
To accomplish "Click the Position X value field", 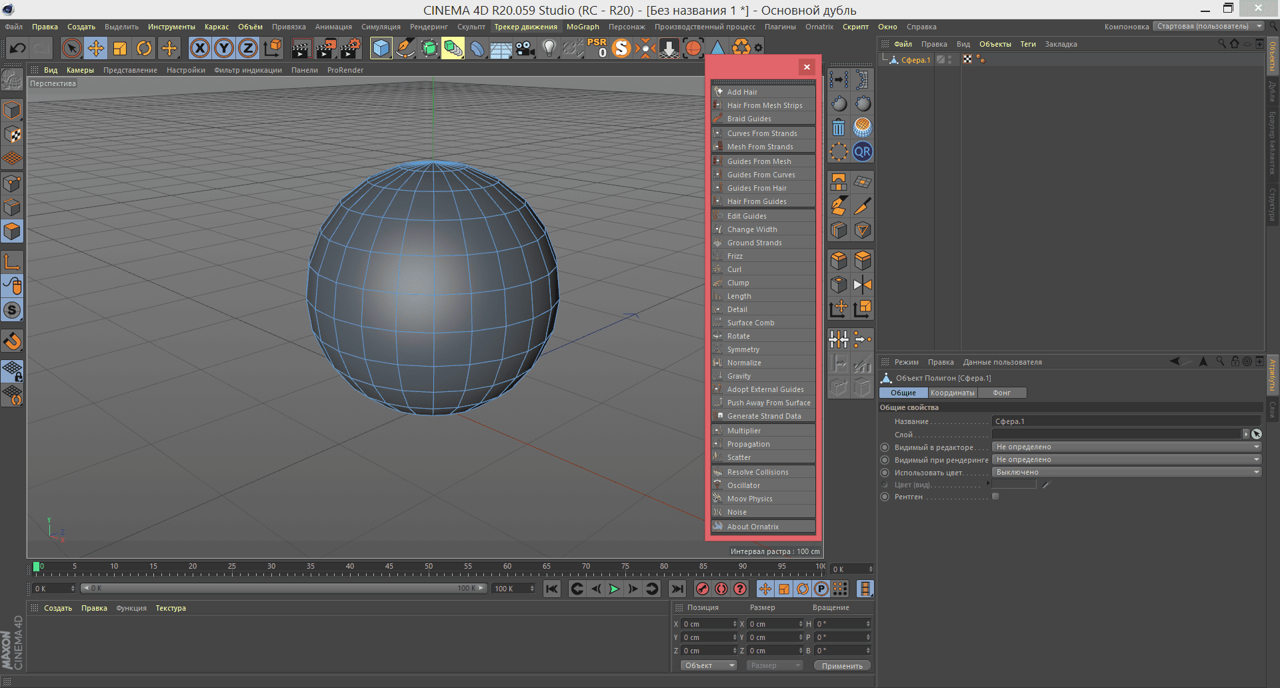I will [709, 624].
